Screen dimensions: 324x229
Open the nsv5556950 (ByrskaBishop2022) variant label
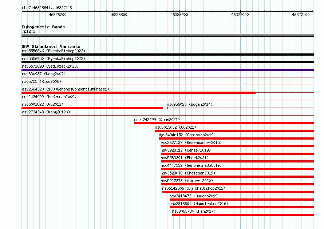point(54,59)
